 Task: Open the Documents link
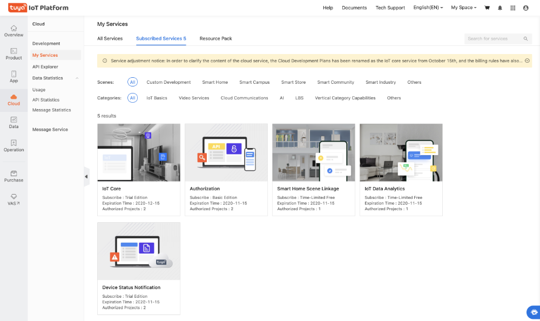[x=354, y=8]
